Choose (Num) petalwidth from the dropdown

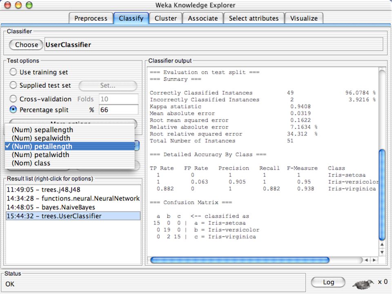pos(70,155)
